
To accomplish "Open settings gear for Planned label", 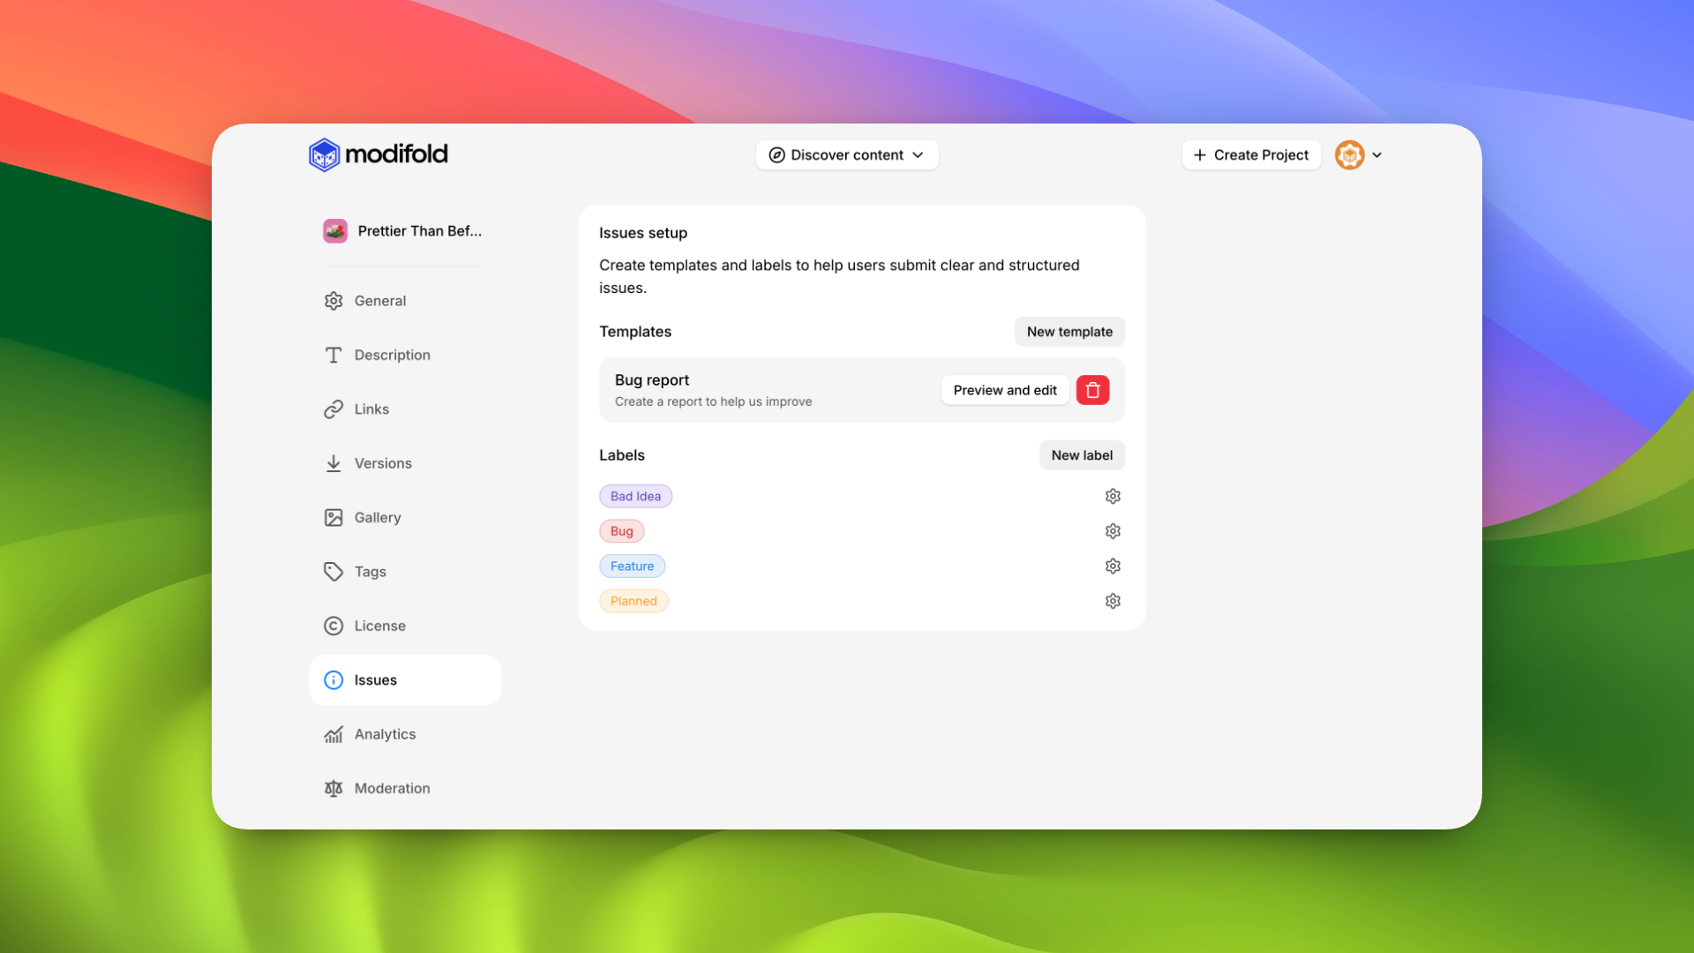I will tap(1113, 601).
